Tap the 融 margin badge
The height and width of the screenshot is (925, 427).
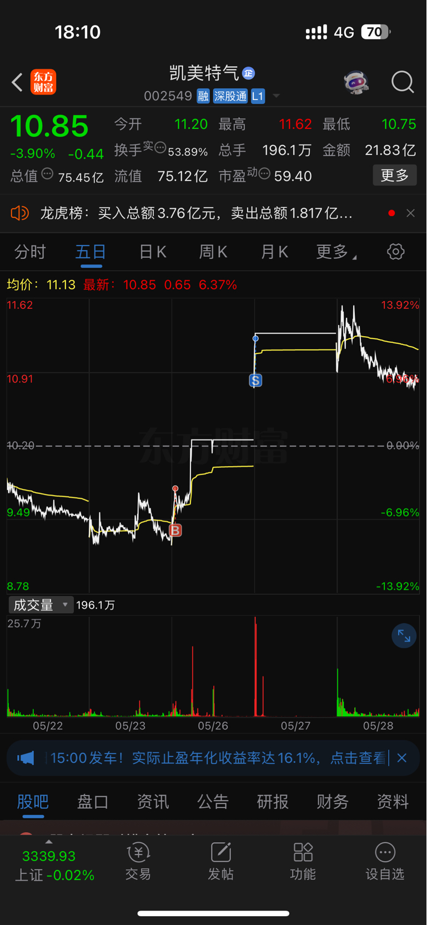pos(203,96)
